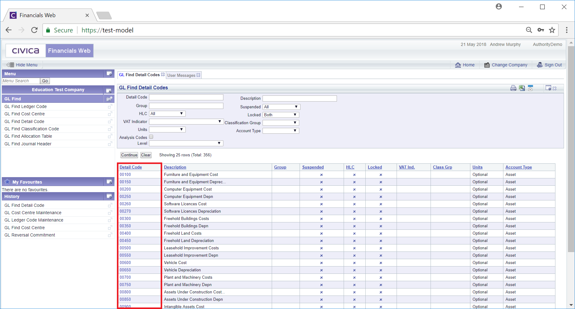
Task: Open GL Find Cost Centre from History
Action: (24, 228)
